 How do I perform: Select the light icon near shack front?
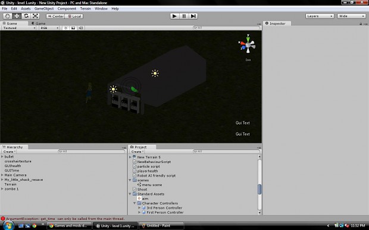pyautogui.click(x=113, y=89)
